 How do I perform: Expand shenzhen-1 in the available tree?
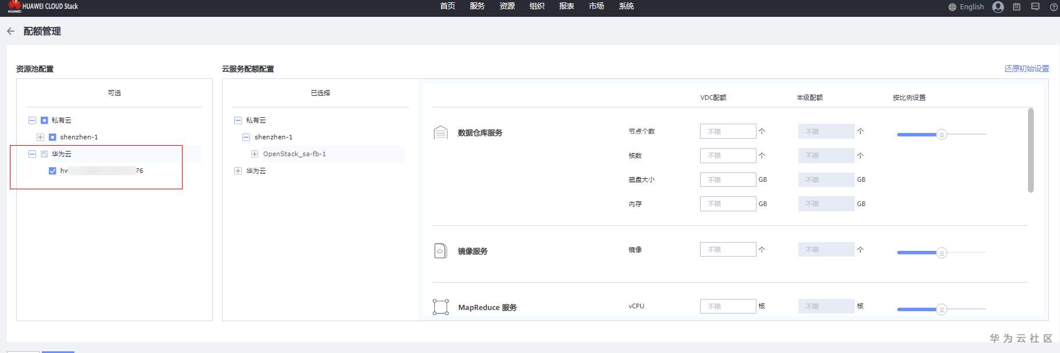pos(40,137)
